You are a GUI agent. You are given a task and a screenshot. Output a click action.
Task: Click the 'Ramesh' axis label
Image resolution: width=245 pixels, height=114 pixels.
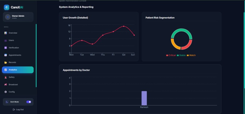(144, 107)
